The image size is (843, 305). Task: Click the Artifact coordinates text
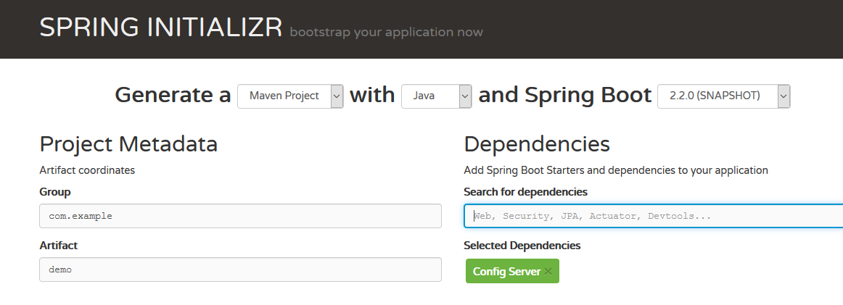[x=87, y=170]
